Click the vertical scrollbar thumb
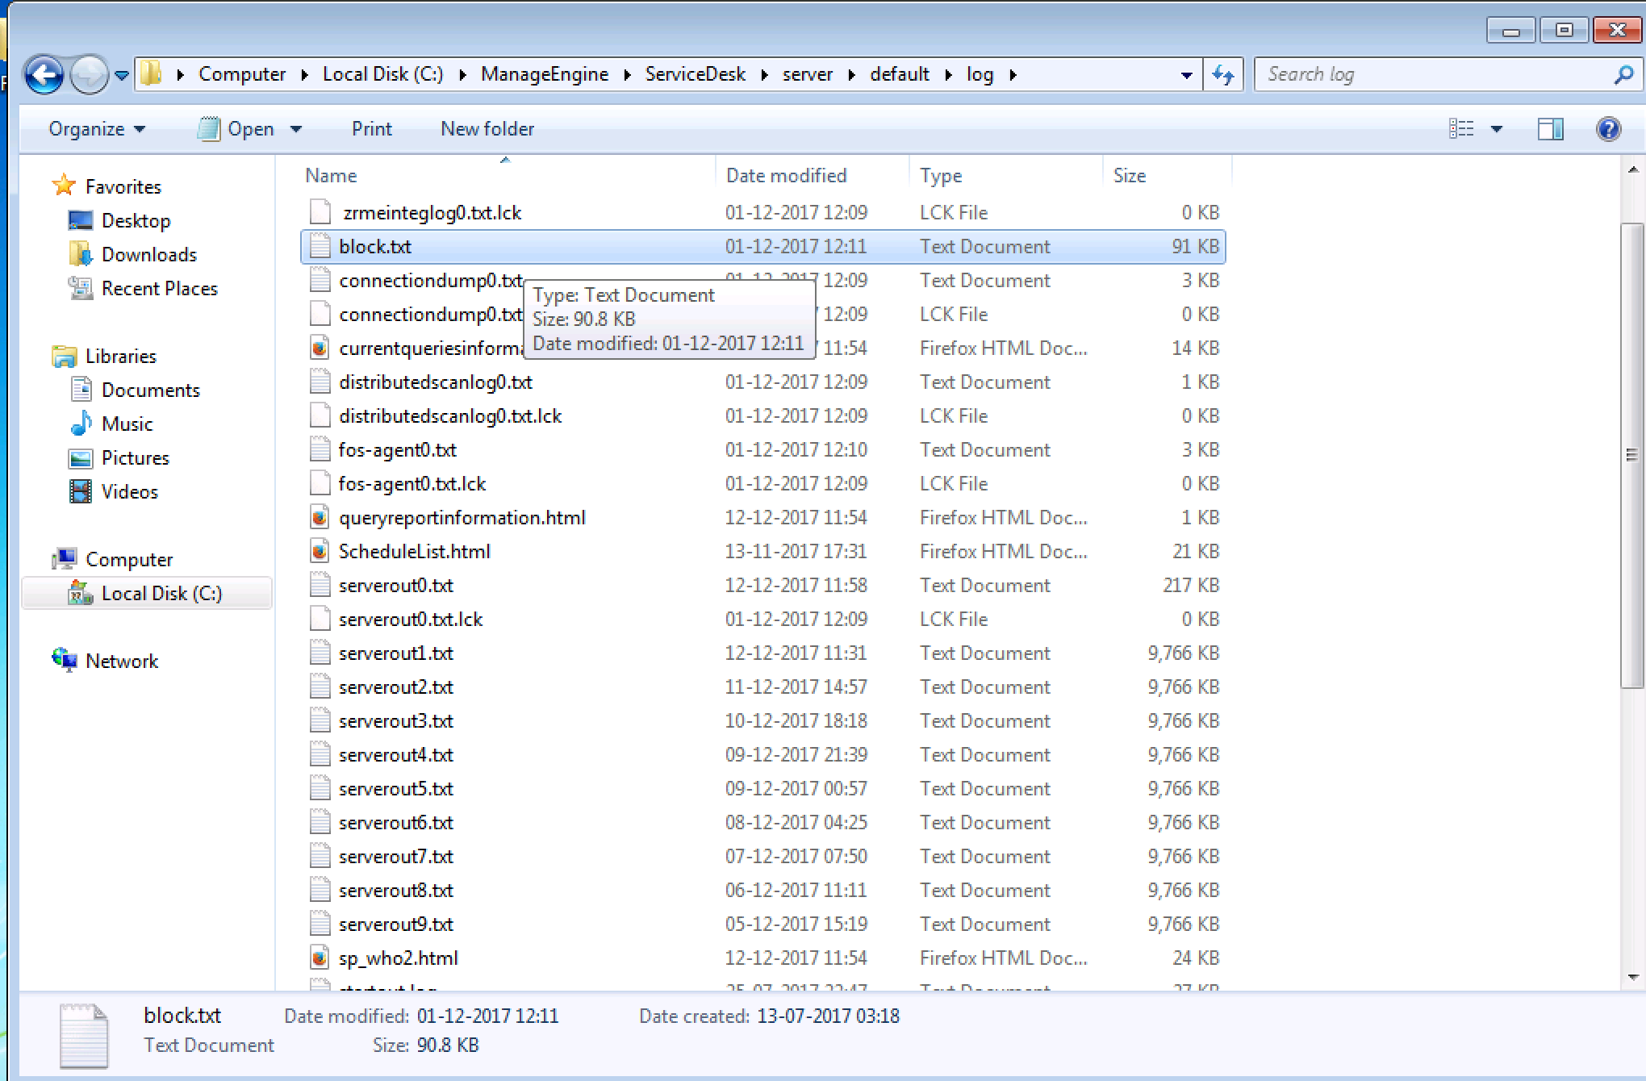Viewport: 1646px width, 1081px height. pos(1632,456)
